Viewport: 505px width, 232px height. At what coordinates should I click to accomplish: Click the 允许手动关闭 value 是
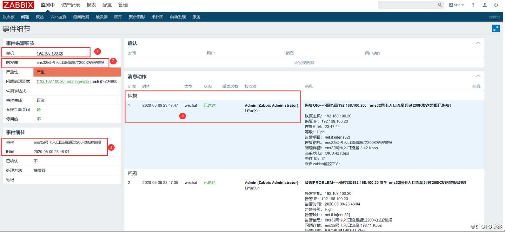coord(39,110)
